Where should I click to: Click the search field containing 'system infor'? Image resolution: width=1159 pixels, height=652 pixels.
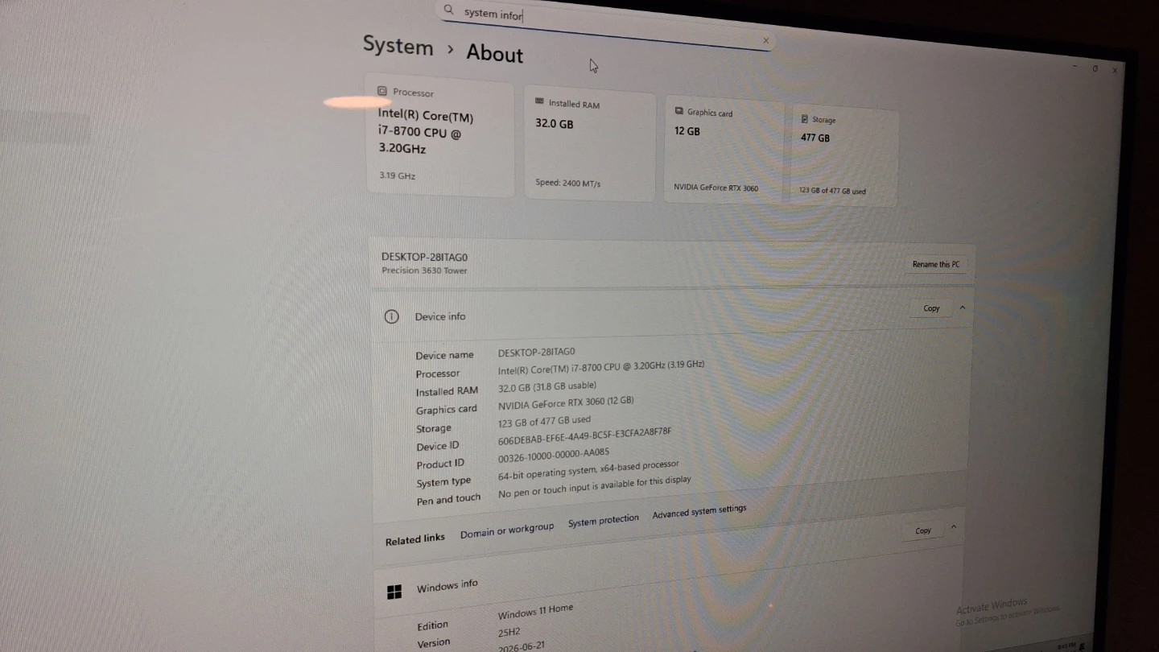[x=605, y=27]
